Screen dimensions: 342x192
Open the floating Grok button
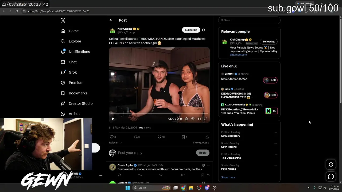331,165
